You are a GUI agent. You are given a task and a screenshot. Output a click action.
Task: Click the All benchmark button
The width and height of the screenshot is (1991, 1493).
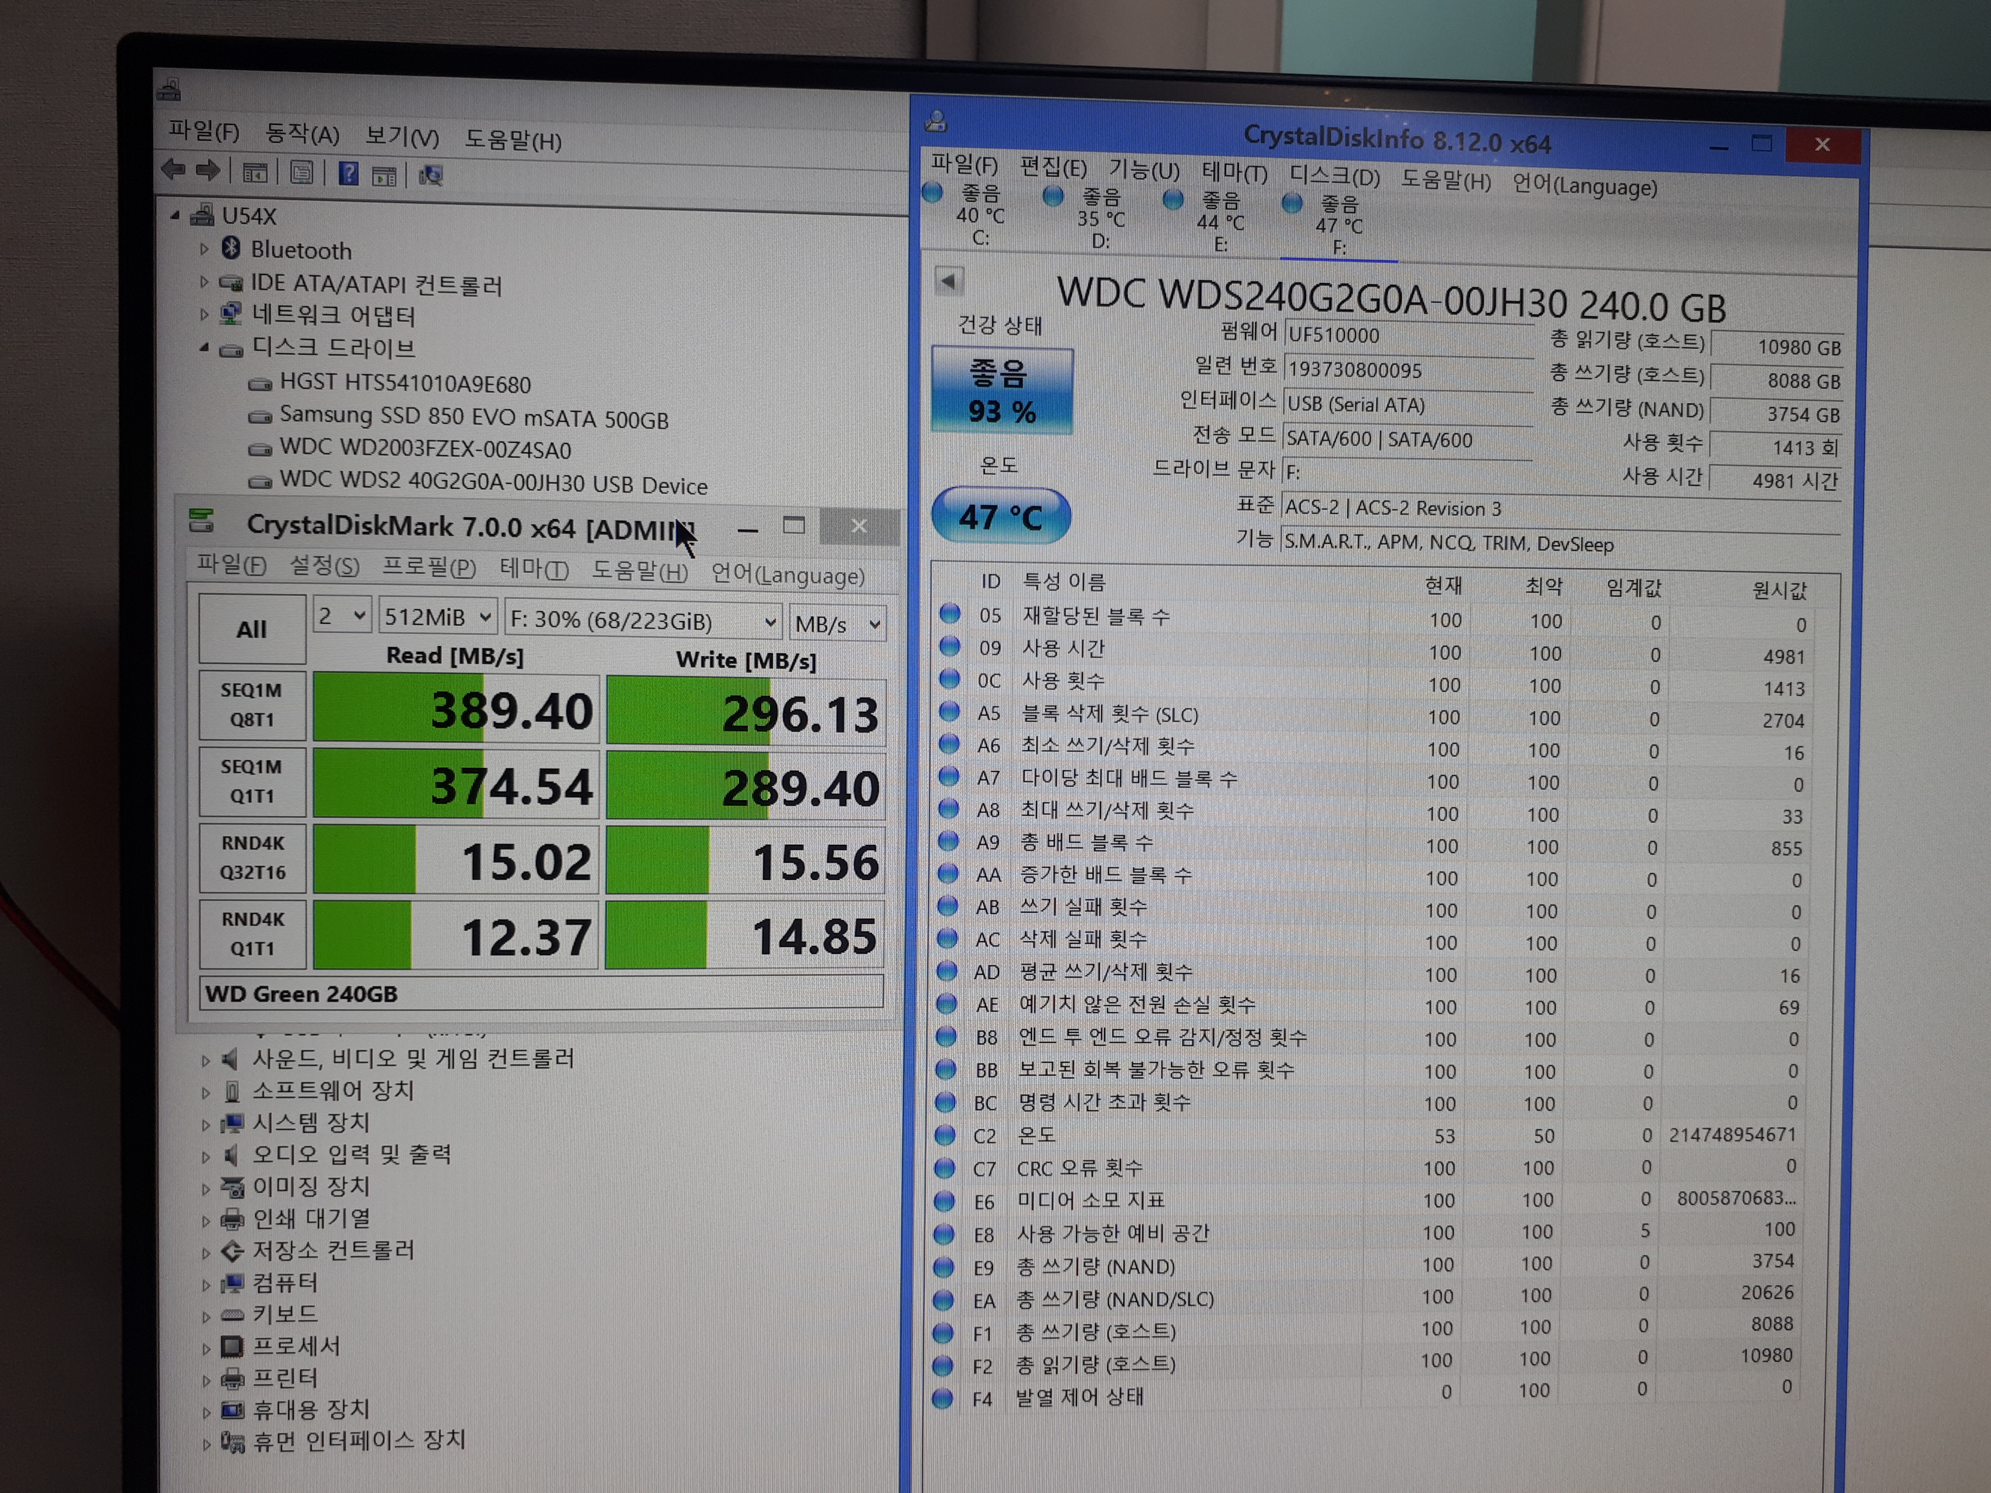(252, 629)
